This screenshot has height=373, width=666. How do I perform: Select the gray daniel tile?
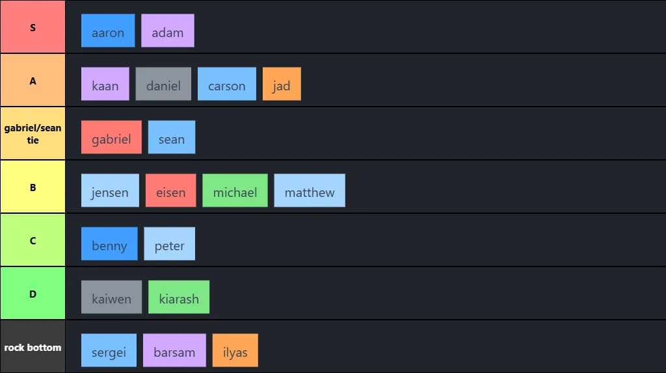[x=163, y=84]
